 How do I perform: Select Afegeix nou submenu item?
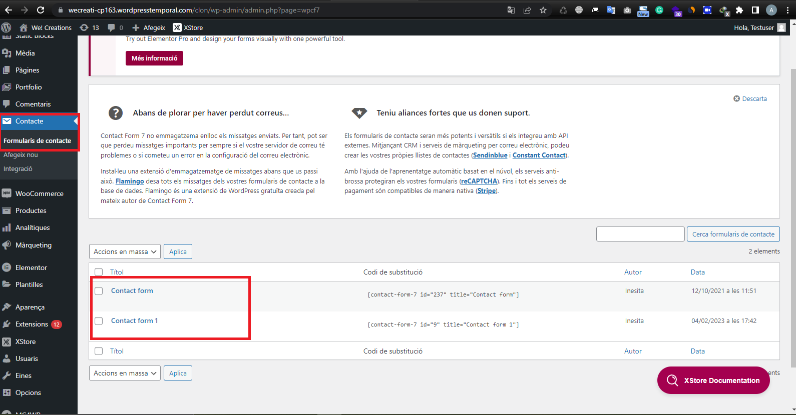pos(21,155)
